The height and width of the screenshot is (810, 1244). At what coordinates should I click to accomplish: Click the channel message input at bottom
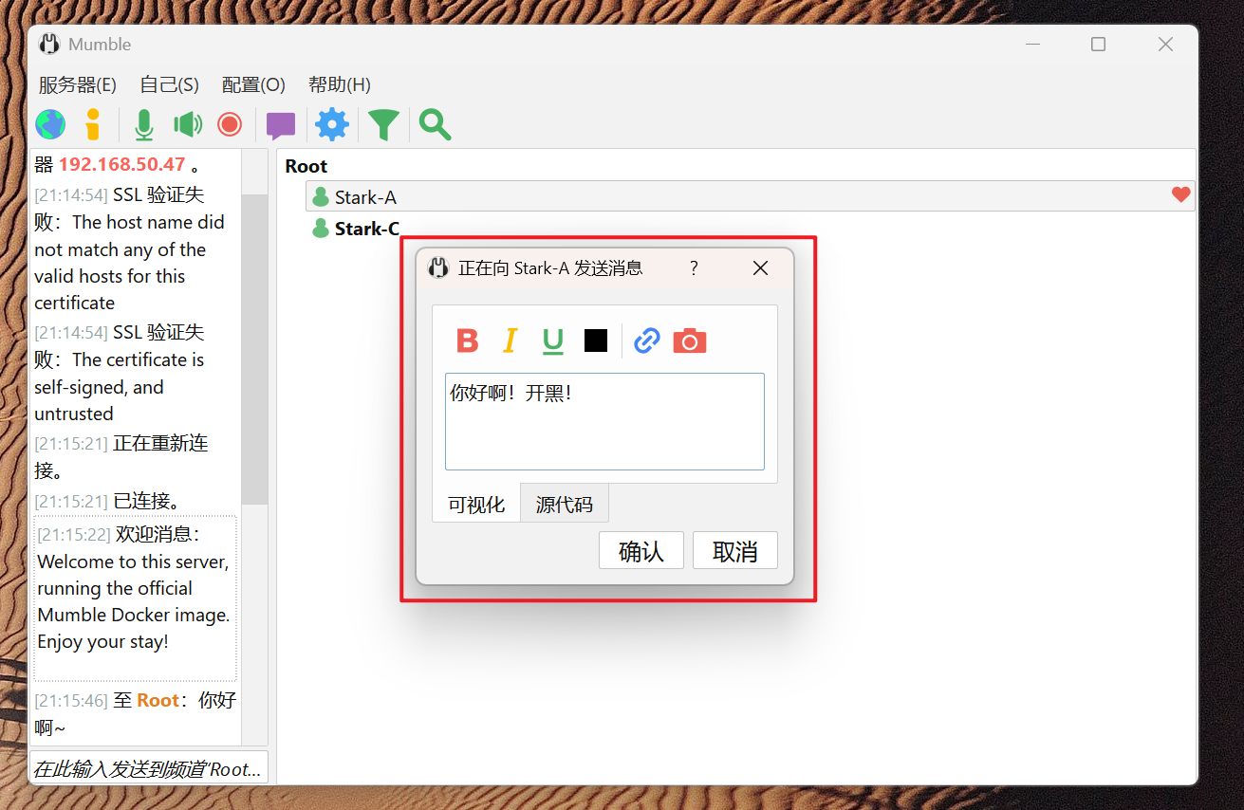point(148,769)
